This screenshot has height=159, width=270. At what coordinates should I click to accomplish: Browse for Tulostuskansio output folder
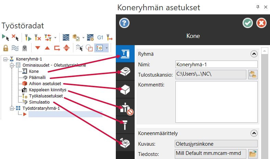pyautogui.click(x=253, y=75)
